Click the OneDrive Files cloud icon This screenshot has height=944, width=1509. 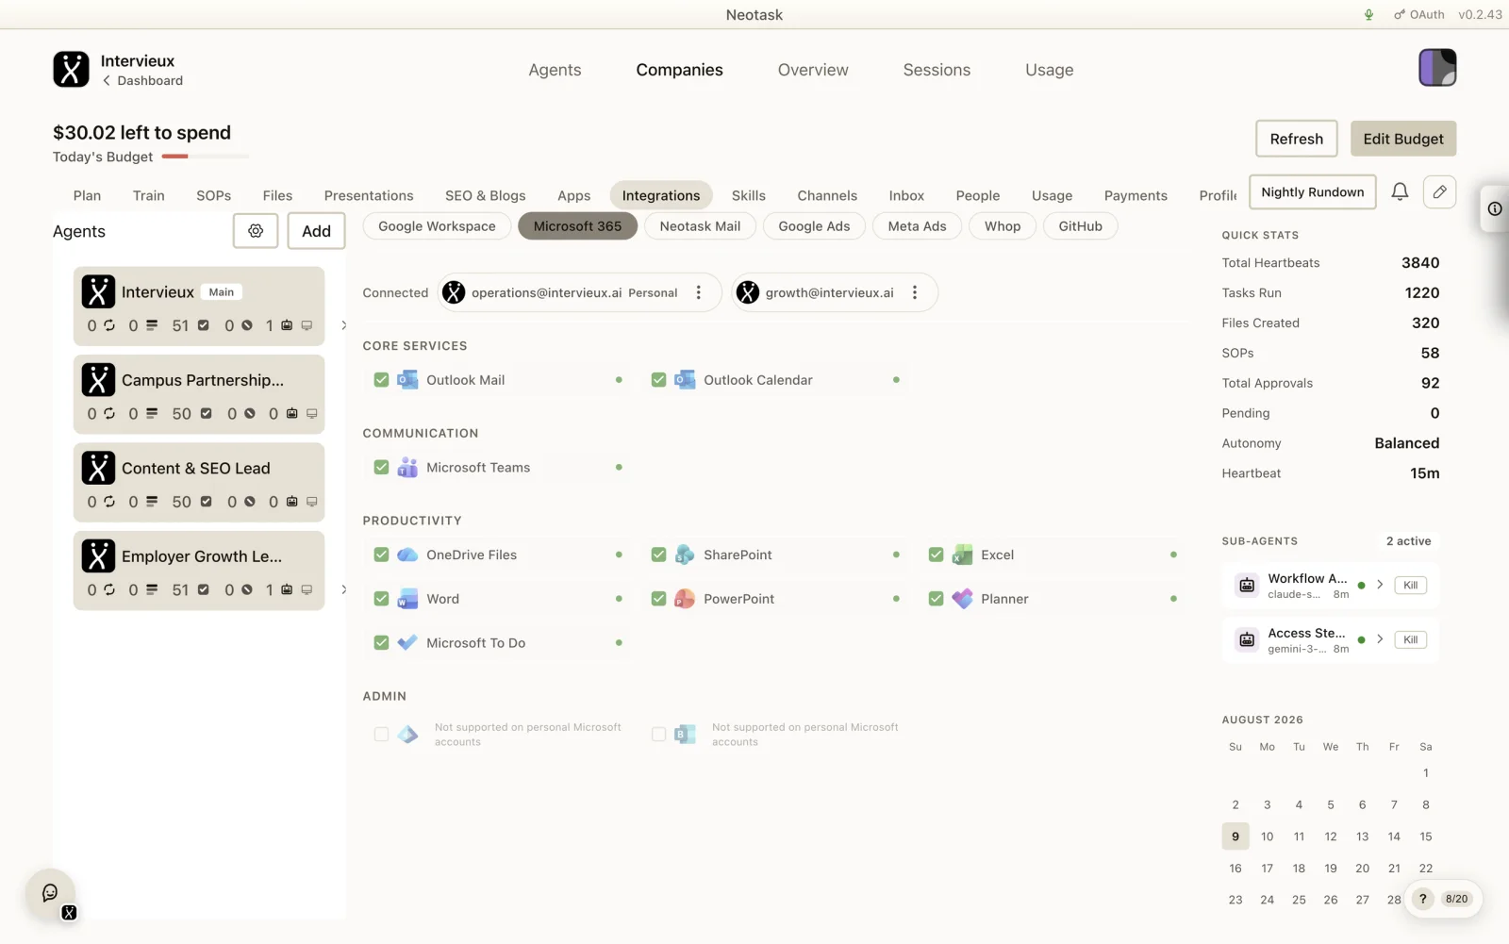point(407,555)
